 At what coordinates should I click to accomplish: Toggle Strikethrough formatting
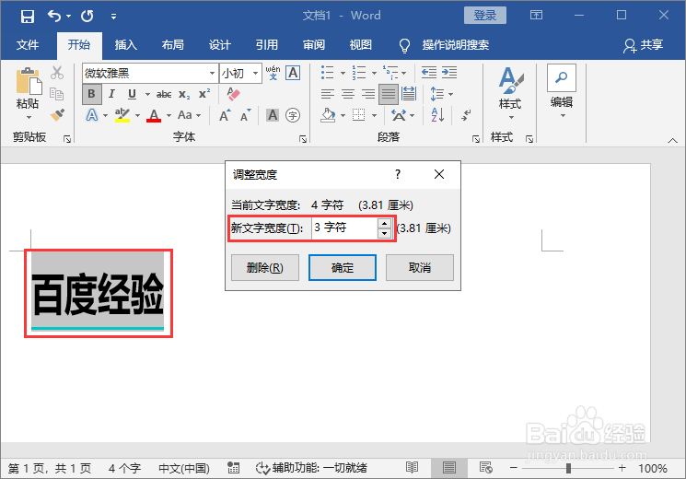(x=164, y=94)
